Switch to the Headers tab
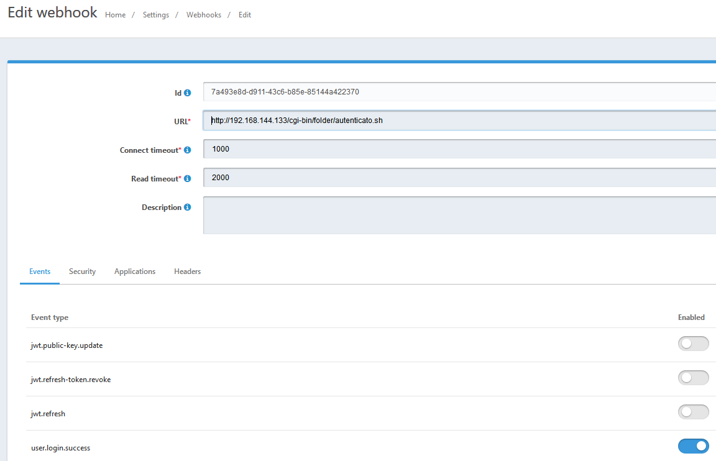 (187, 272)
